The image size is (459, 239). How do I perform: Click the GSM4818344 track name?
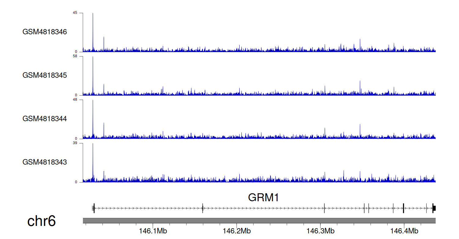click(45, 119)
